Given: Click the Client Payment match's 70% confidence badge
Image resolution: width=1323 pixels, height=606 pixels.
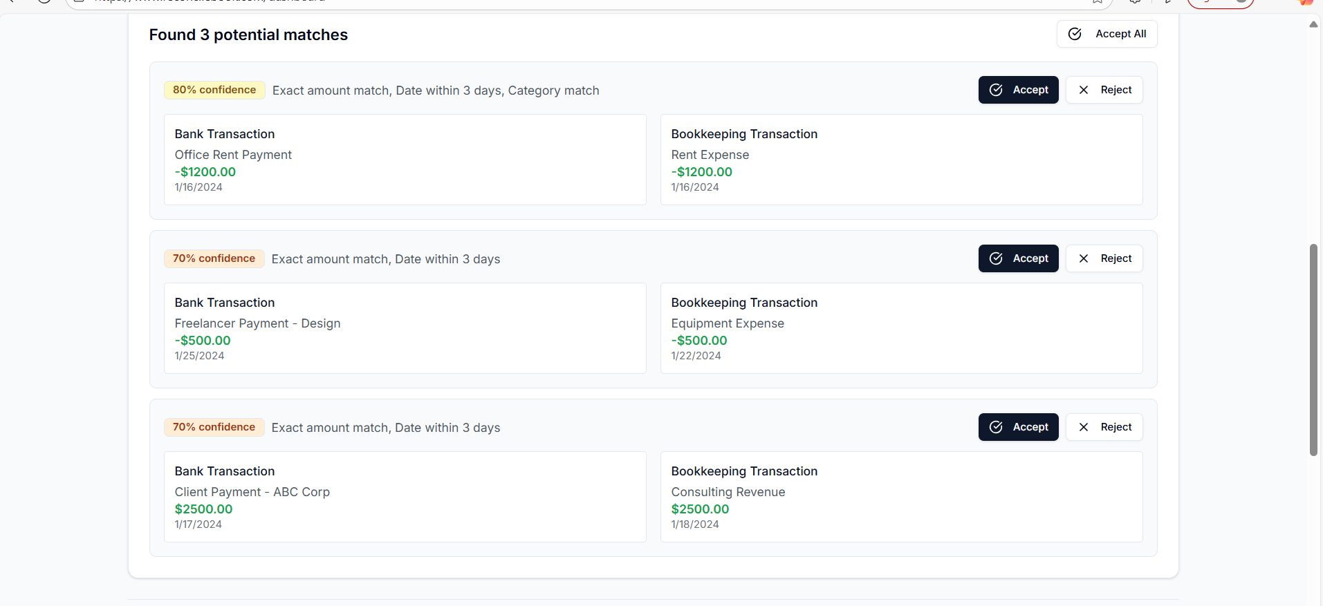Looking at the screenshot, I should (x=214, y=427).
